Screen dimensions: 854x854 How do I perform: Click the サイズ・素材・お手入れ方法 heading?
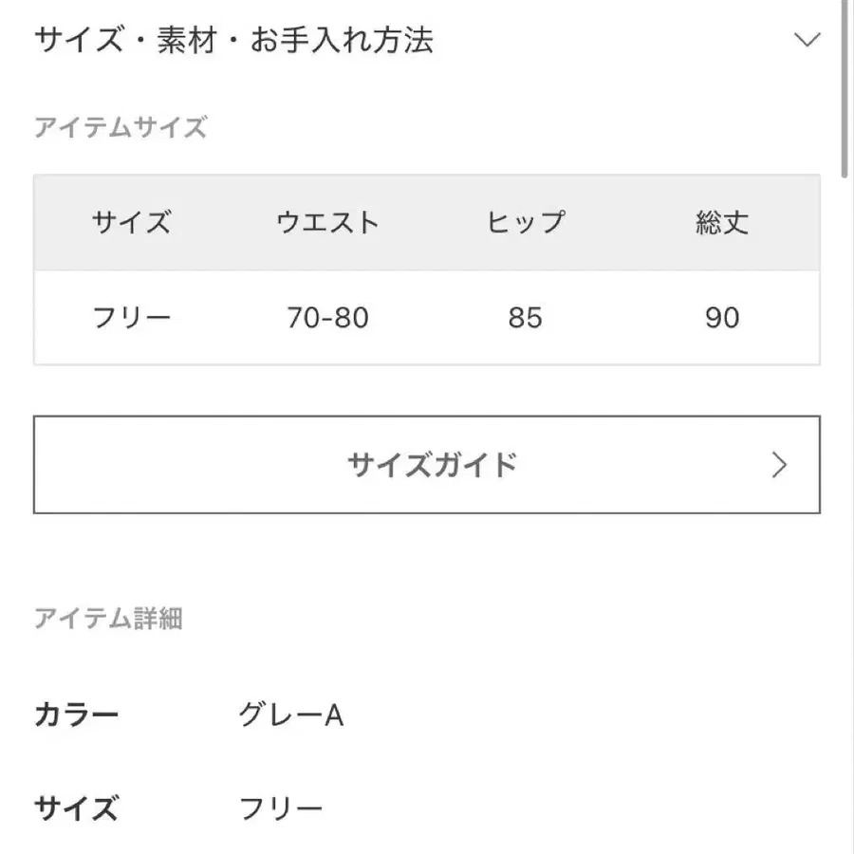click(233, 41)
